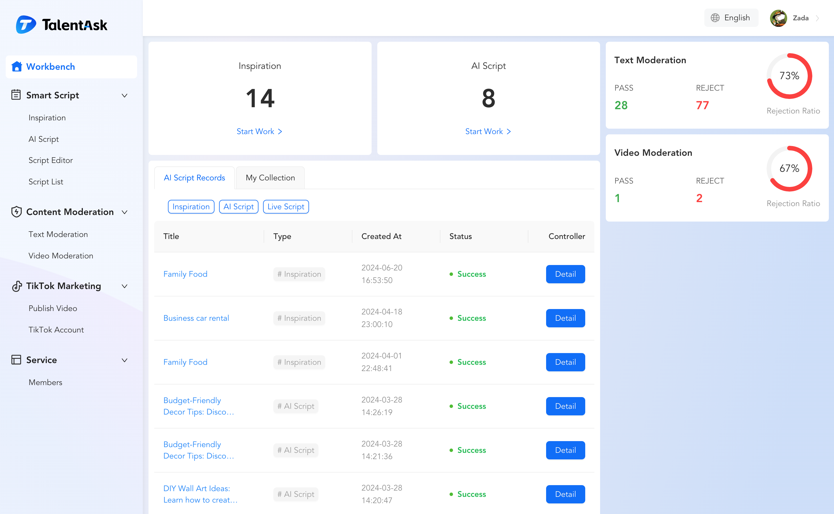
Task: Switch to My Collection tab
Action: click(x=270, y=178)
